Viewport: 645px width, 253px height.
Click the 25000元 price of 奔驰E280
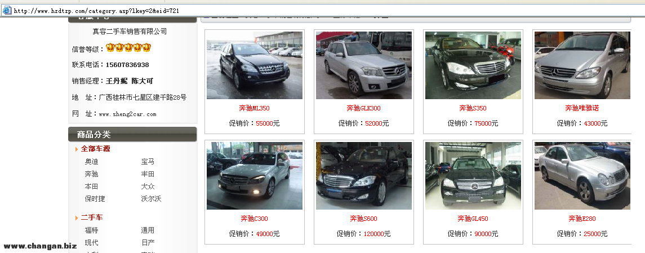[595, 234]
